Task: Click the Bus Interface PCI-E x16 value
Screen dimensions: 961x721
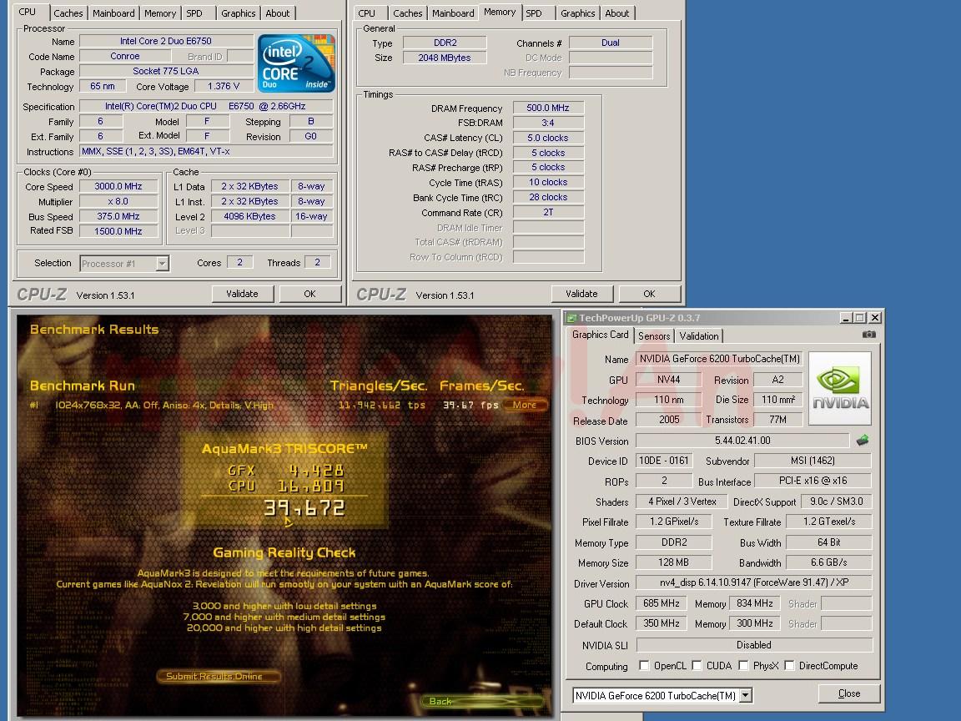Action: tap(813, 481)
